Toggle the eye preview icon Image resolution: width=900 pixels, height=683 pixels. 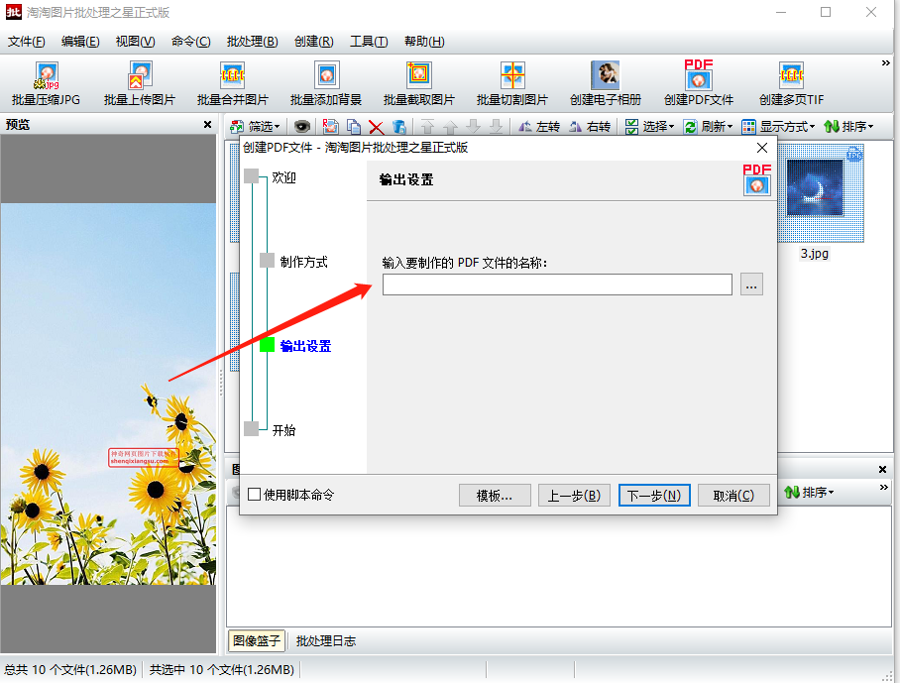[x=301, y=127]
